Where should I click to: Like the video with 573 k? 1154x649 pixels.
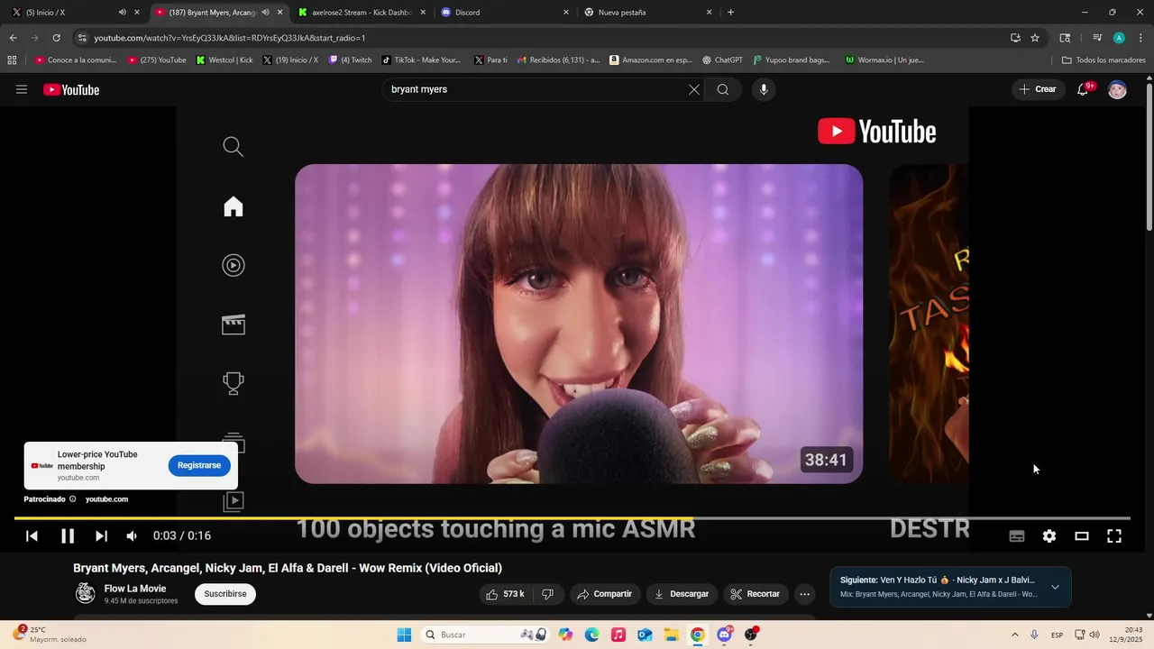pos(505,594)
